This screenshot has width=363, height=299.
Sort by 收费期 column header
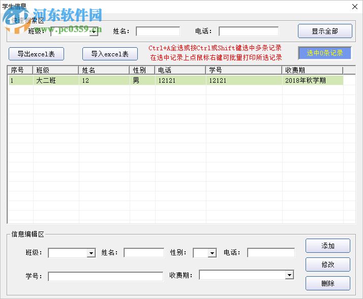click(313, 70)
